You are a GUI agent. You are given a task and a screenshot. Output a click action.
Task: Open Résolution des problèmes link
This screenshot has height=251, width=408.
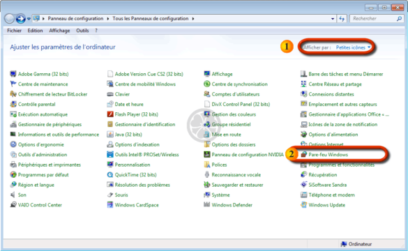click(x=142, y=185)
